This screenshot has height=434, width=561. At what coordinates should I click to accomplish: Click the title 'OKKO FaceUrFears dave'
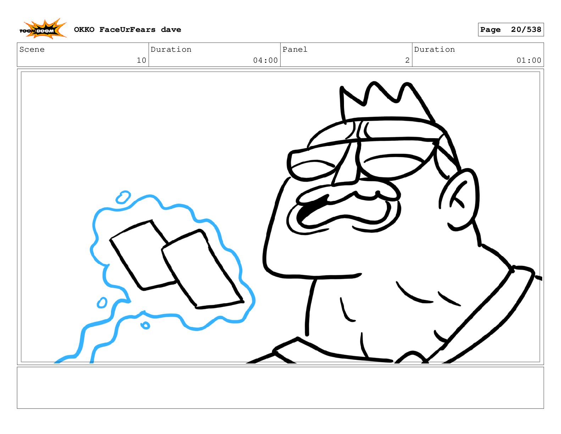[127, 30]
